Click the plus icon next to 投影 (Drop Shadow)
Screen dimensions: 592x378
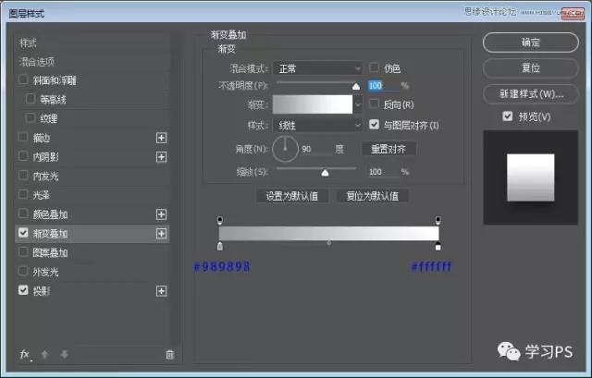(162, 291)
